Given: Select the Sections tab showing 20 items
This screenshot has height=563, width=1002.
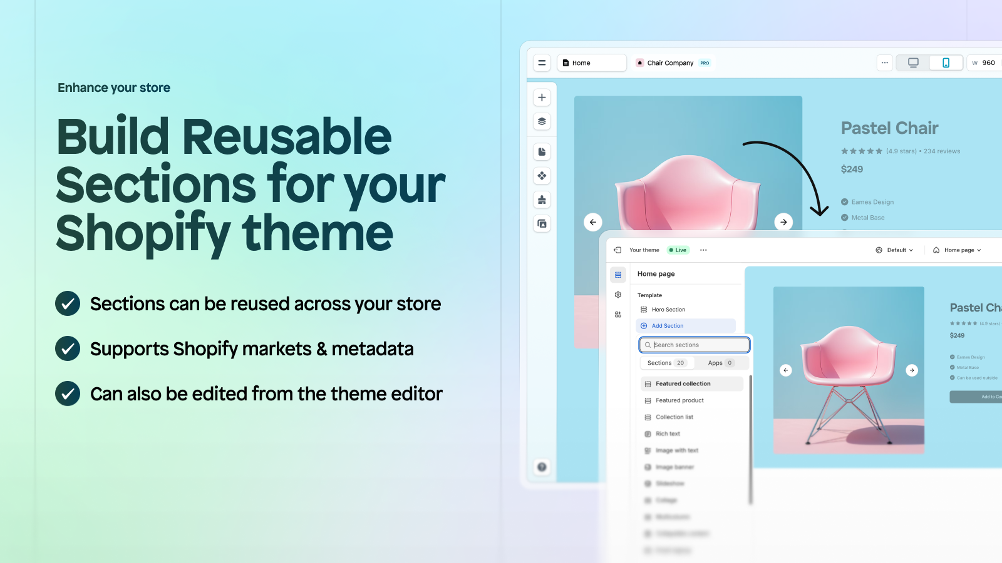Looking at the screenshot, I should pos(666,363).
